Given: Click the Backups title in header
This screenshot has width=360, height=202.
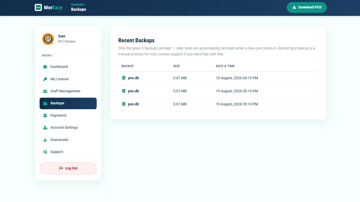Looking at the screenshot, I should point(78,9).
